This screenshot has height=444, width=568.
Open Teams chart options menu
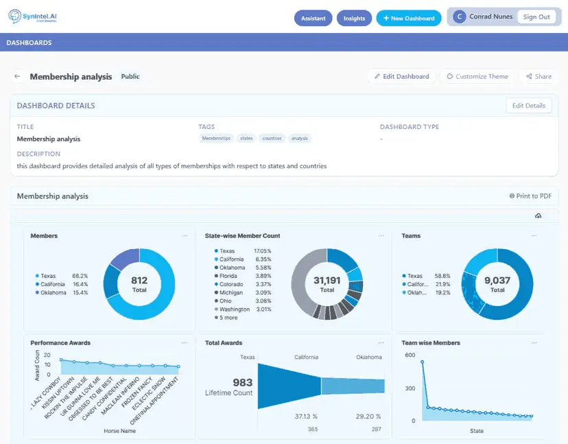(534, 235)
